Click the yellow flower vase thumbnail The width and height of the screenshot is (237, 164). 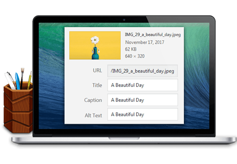point(95,45)
